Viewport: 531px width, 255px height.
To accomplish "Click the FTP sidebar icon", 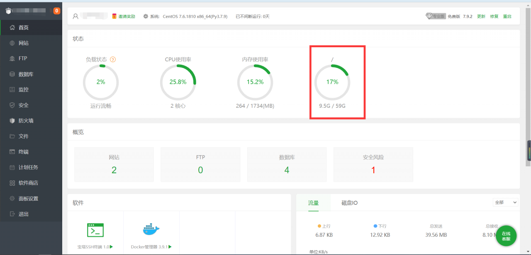I will (x=12, y=58).
